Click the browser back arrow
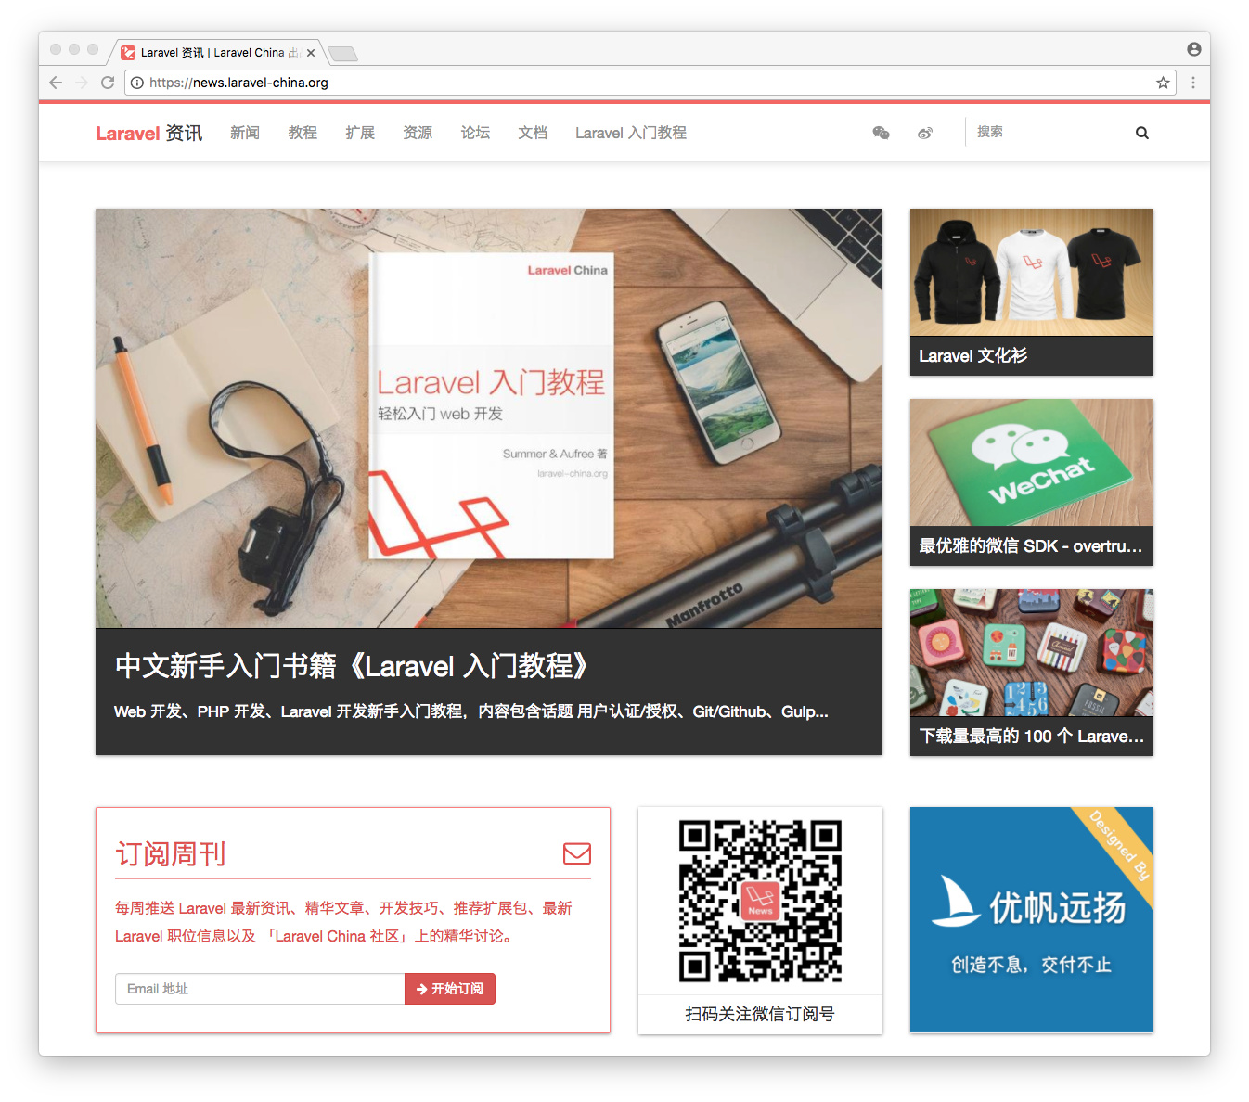The image size is (1249, 1102). click(56, 83)
